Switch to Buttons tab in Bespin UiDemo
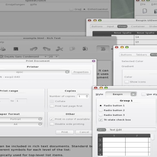The image size is (157, 157). 97,26
